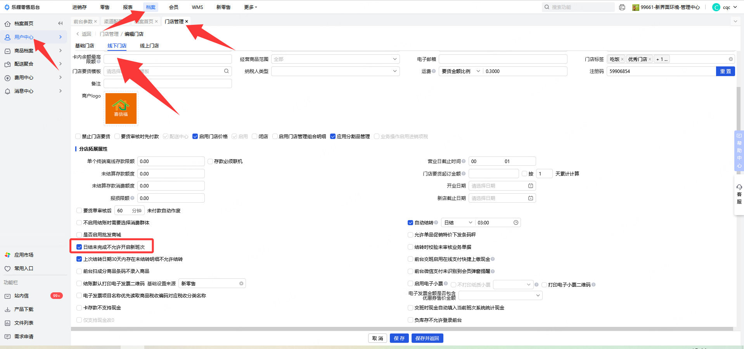
Task: Click clock icon in 自动结转 time field
Action: (x=516, y=223)
